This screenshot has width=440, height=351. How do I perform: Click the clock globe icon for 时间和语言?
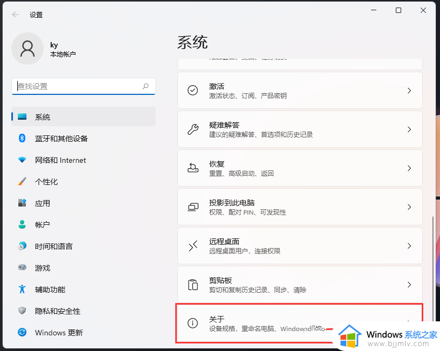coord(22,246)
